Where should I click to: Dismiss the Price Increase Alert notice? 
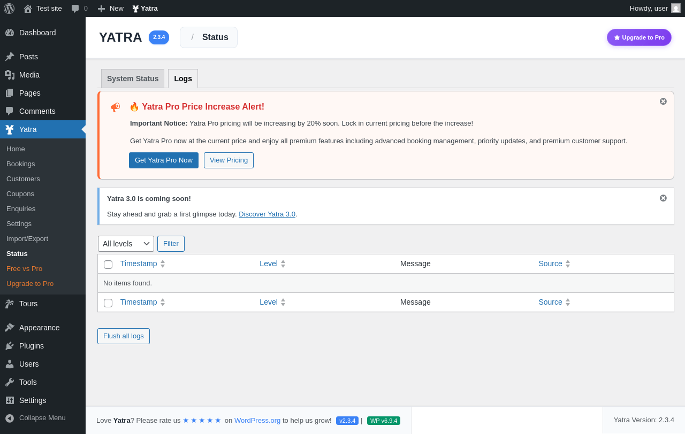[663, 102]
